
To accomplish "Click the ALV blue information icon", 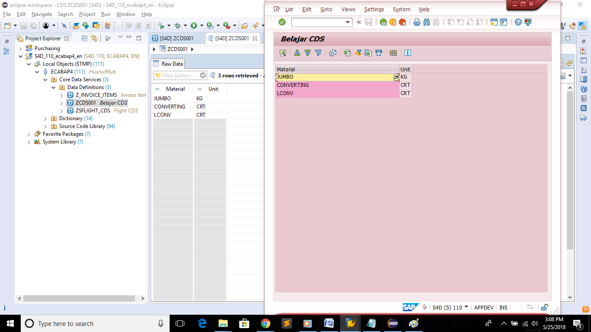I will (x=408, y=53).
